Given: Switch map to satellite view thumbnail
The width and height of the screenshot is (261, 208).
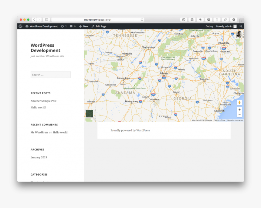Looking at the screenshot, I should 90,113.
